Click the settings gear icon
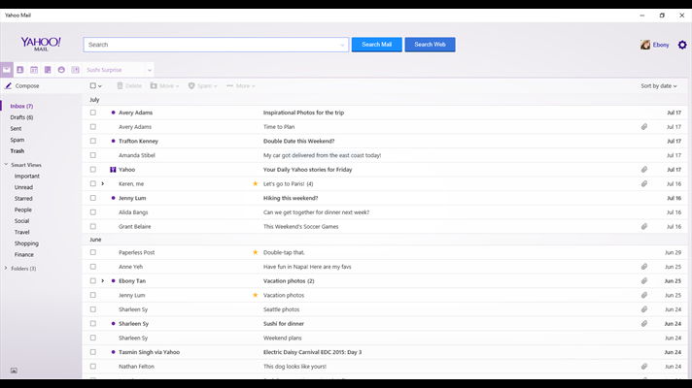692x388 pixels. tap(682, 45)
